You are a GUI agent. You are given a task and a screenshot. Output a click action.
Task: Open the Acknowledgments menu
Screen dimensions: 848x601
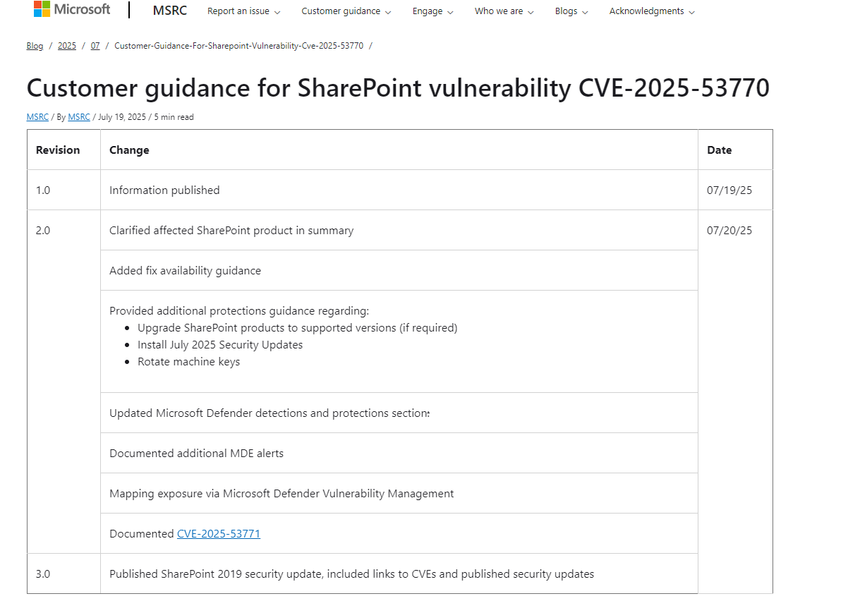pyautogui.click(x=651, y=11)
